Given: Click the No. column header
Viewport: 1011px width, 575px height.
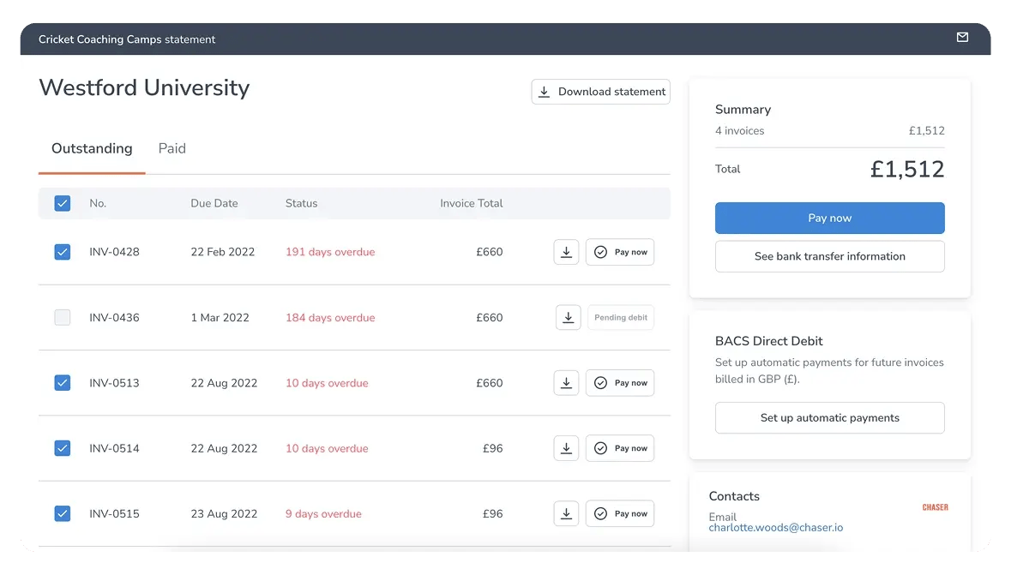Looking at the screenshot, I should (98, 203).
